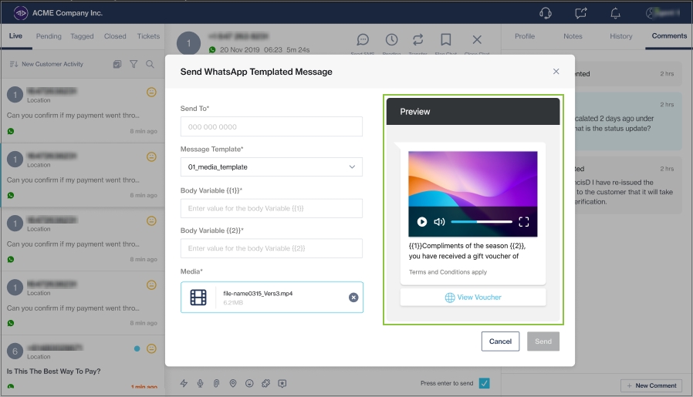Search the customer chat list
Image resolution: width=693 pixels, height=397 pixels.
(150, 65)
